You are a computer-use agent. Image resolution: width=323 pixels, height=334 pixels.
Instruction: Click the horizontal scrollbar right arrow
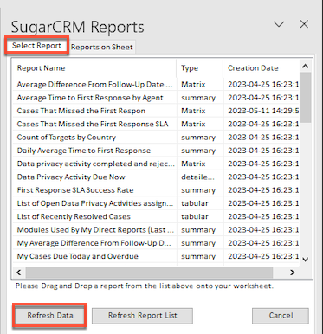pyautogui.click(x=292, y=273)
